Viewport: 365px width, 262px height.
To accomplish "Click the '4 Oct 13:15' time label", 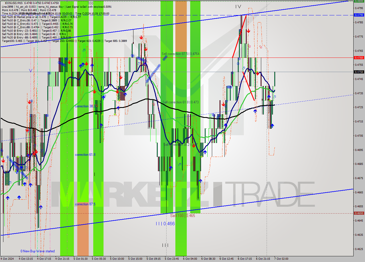I will [26, 259].
